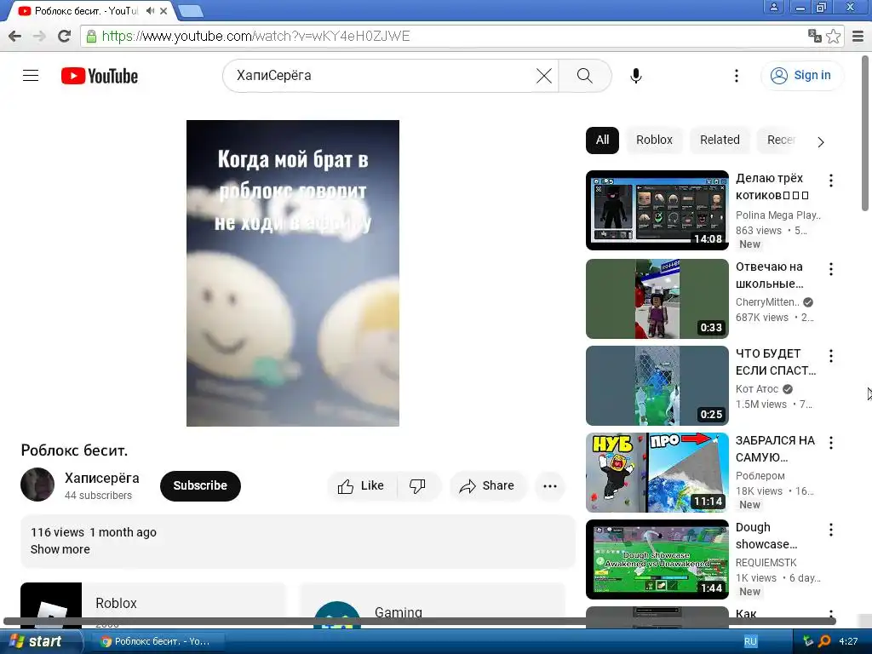Screen dimensions: 872x654
Task: Open a new browser tab
Action: point(191,10)
